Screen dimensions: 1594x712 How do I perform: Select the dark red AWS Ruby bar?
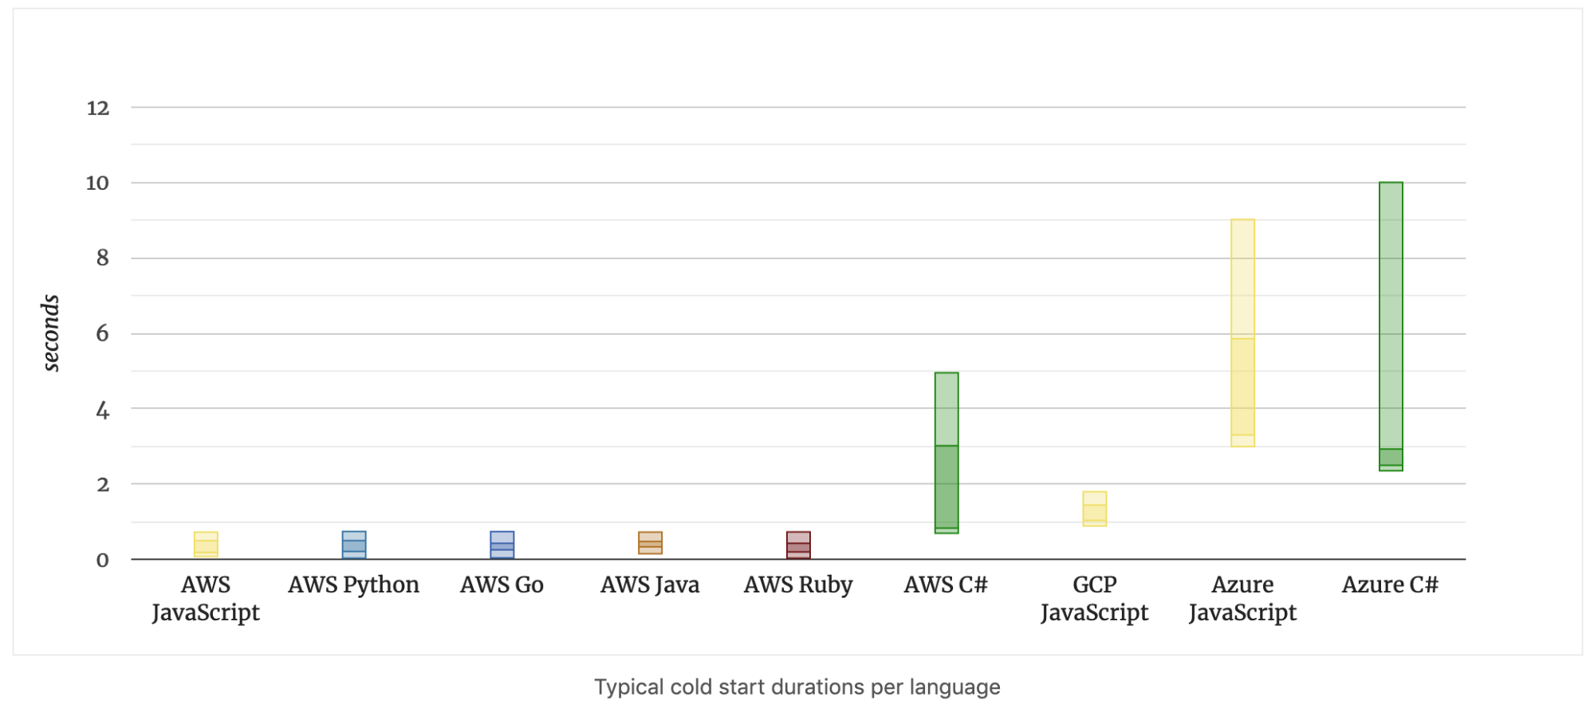[x=798, y=545]
